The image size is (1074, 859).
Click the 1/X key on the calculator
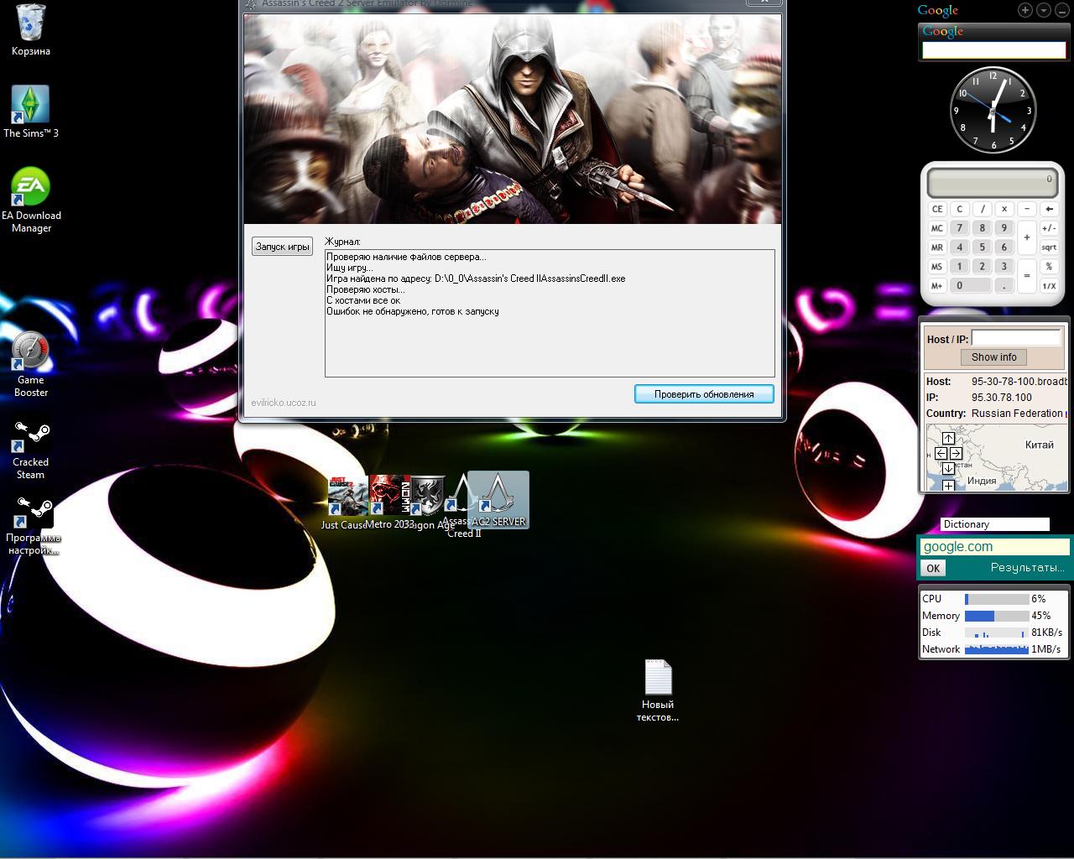click(1049, 285)
